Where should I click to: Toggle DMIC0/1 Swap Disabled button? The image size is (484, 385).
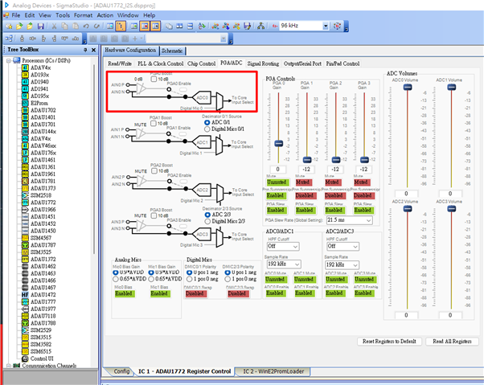(x=195, y=293)
